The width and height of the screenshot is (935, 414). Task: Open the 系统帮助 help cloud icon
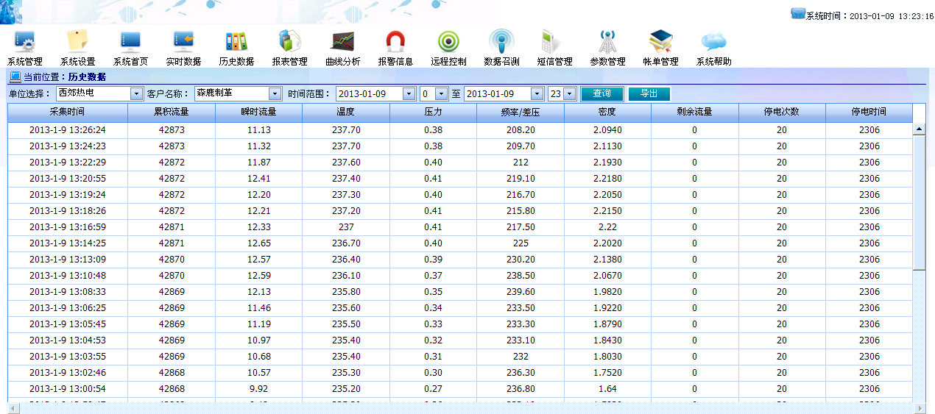pyautogui.click(x=713, y=41)
